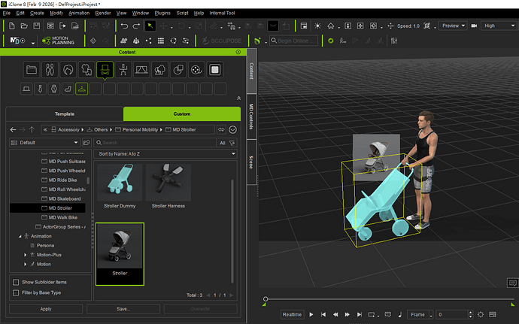519x324 pixels.
Task: Open the File menu
Action: coord(6,14)
